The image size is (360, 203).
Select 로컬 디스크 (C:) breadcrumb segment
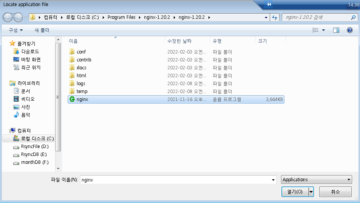tap(82, 17)
